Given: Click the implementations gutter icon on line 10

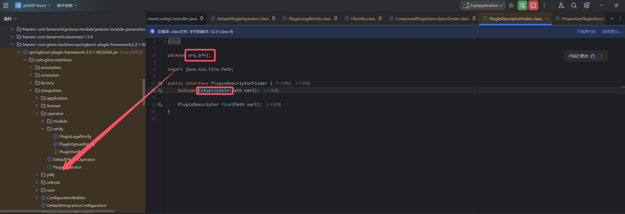Looking at the screenshot, I should (160, 83).
